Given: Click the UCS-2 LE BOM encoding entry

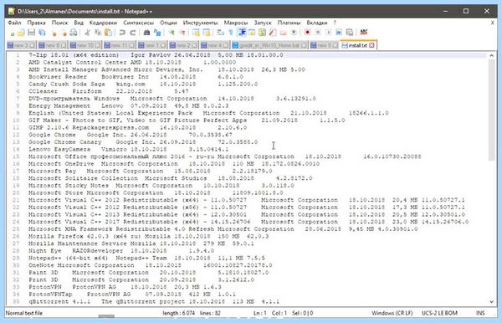Looking at the screenshot, I should tap(439, 313).
